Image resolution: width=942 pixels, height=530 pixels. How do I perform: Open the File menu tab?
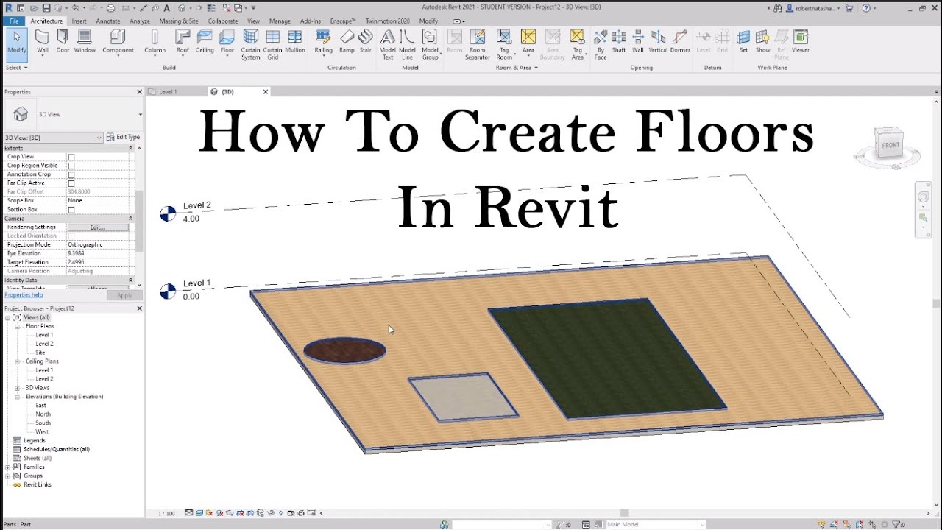click(x=14, y=21)
